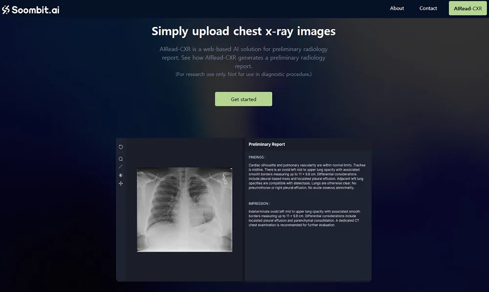Click the description starting "AIRead-CXR is a web-based"
489x292 pixels.
point(244,57)
